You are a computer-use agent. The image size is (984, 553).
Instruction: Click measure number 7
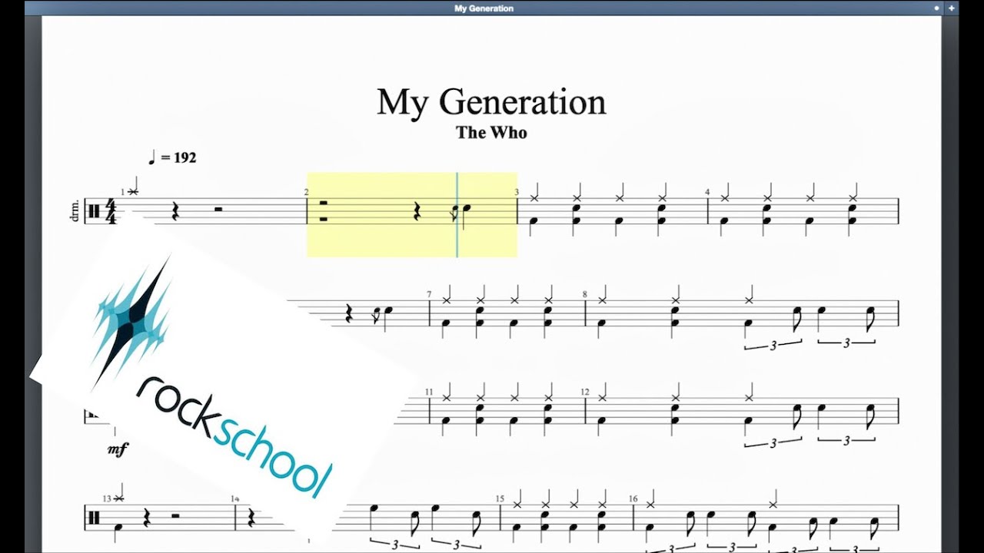click(430, 294)
